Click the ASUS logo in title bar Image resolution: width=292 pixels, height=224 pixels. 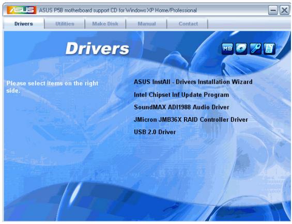22,10
